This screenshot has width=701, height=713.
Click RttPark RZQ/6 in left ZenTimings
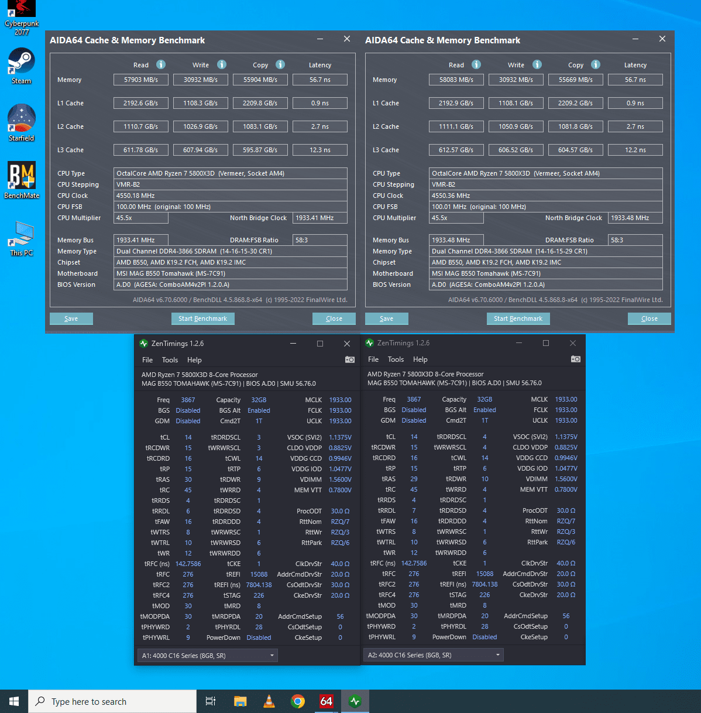340,543
